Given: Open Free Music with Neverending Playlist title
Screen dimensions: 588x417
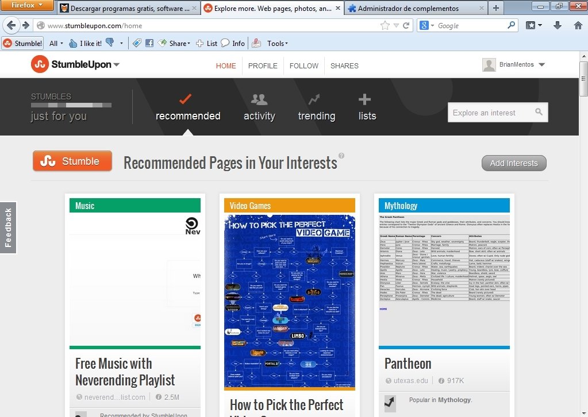Looking at the screenshot, I should point(125,372).
